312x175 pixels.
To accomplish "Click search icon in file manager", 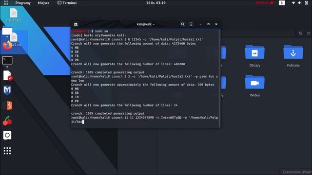I will coord(300,34).
